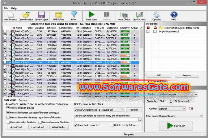This screenshot has width=208, height=138.
Task: Click the Quick Check toolbar icon
Action: coord(139,16)
